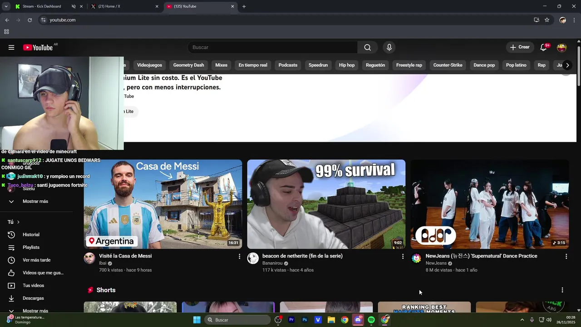Image resolution: width=581 pixels, height=327 pixels.
Task: Open Discord from the taskbar
Action: pos(358,320)
